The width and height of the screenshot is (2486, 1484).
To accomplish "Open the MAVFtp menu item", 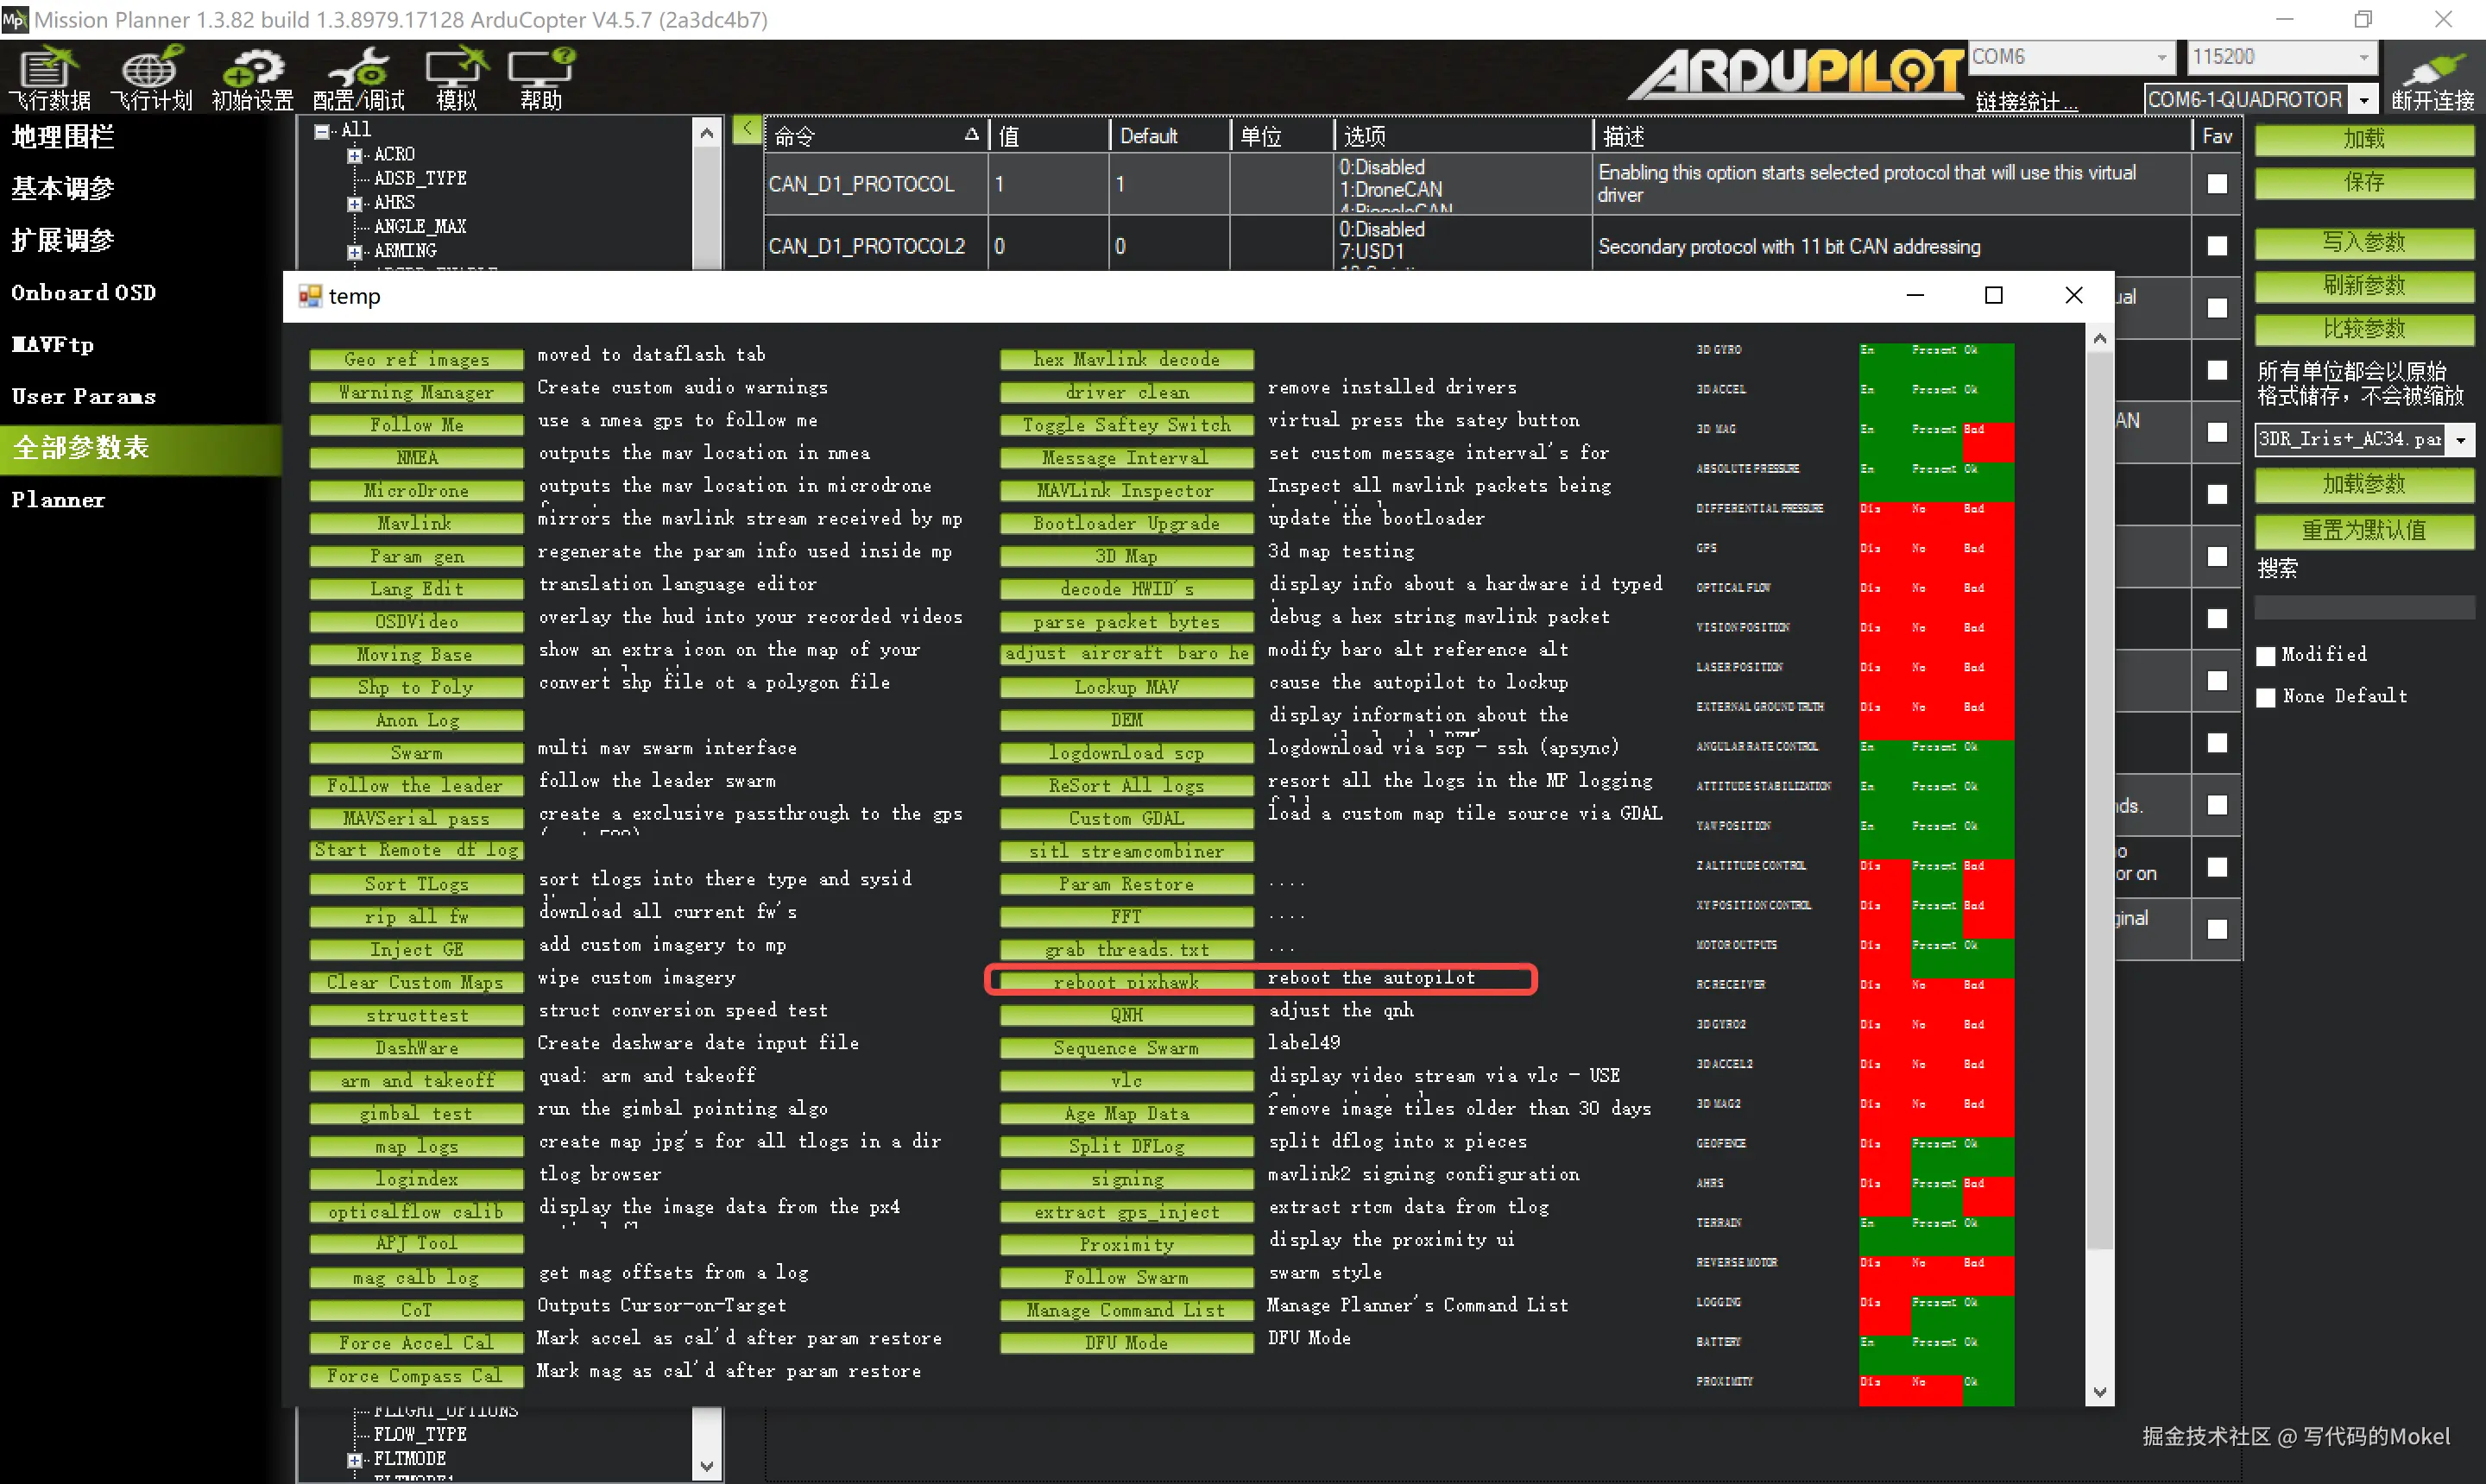I will pyautogui.click(x=52, y=345).
